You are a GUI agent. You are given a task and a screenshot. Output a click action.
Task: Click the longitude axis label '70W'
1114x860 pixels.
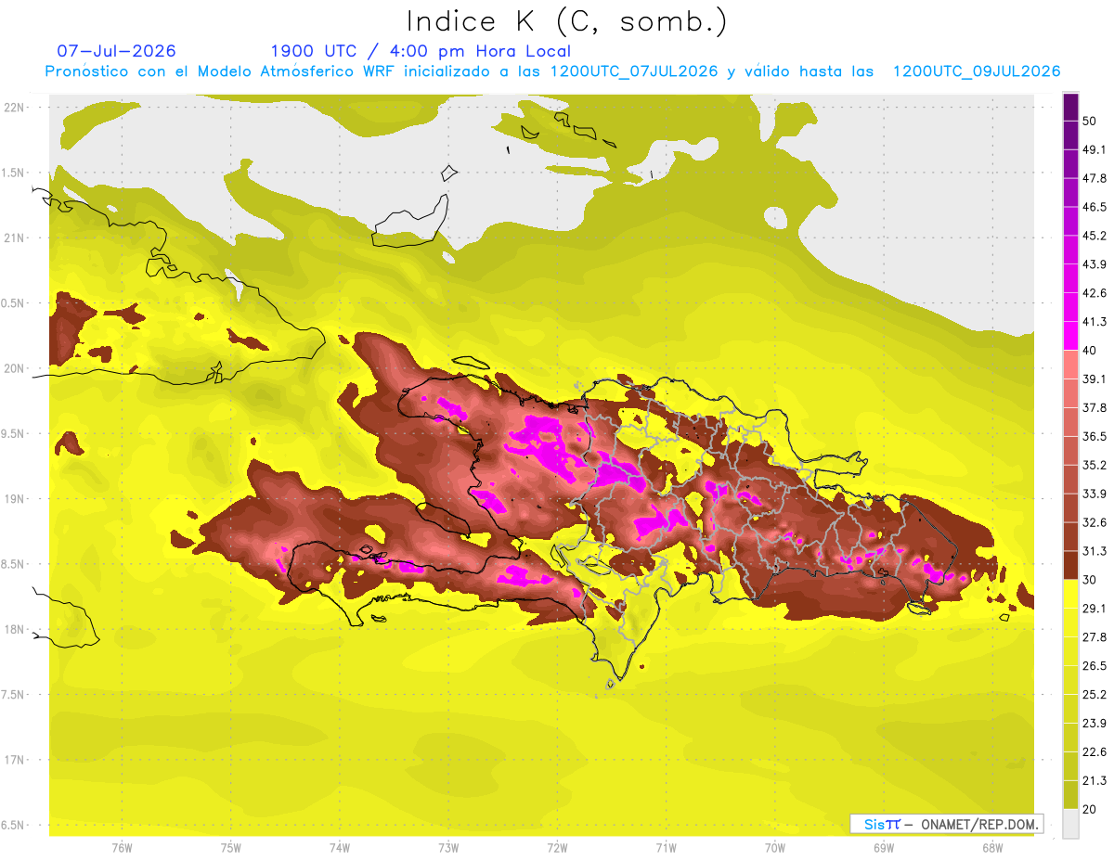[x=775, y=848]
